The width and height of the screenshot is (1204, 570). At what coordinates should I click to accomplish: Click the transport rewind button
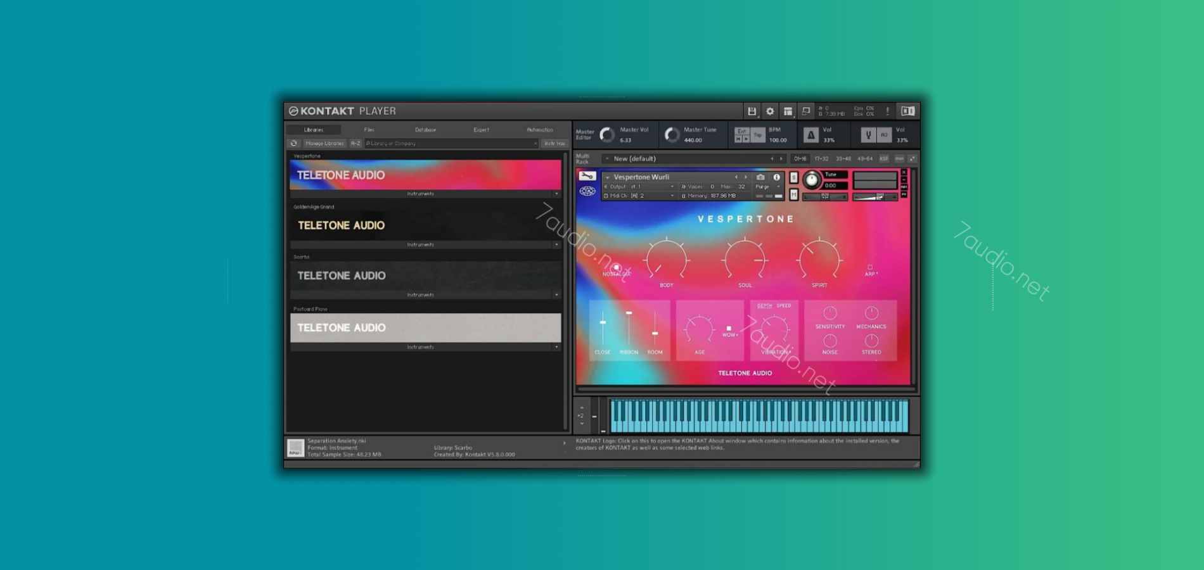[738, 138]
